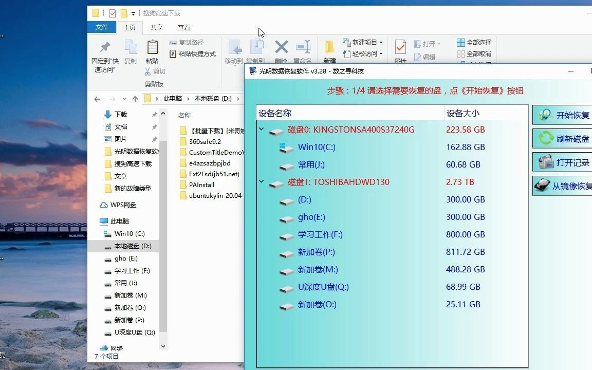The height and width of the screenshot is (370, 592).
Task: Click the 剪切 scissors icon
Action: [147, 71]
